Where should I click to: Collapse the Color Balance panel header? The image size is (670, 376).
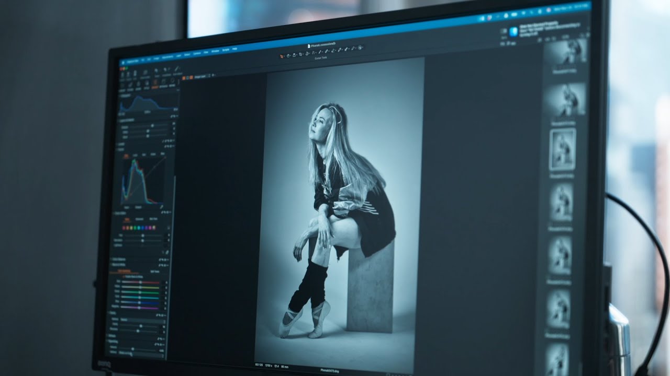119,260
